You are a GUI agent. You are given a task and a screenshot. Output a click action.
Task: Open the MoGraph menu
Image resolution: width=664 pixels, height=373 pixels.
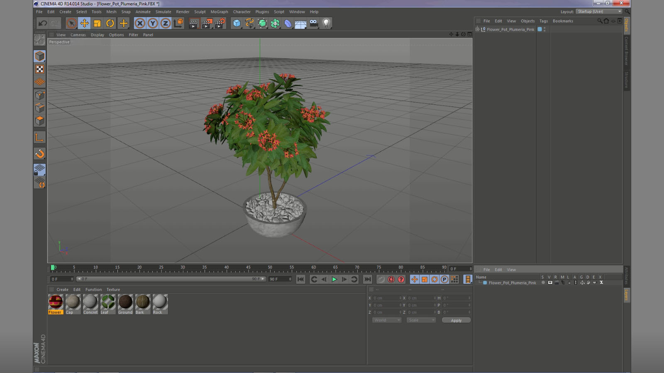pos(219,12)
